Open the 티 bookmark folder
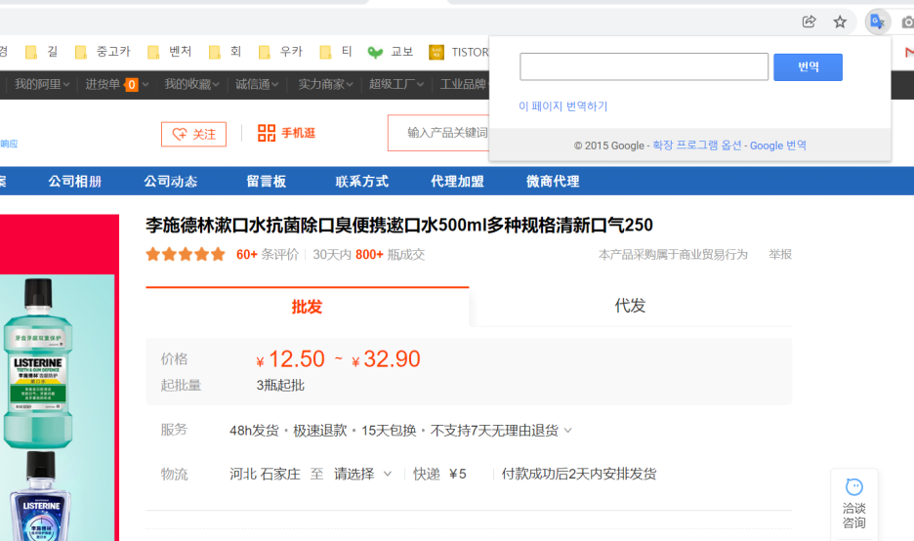The height and width of the screenshot is (541, 914). [x=336, y=52]
